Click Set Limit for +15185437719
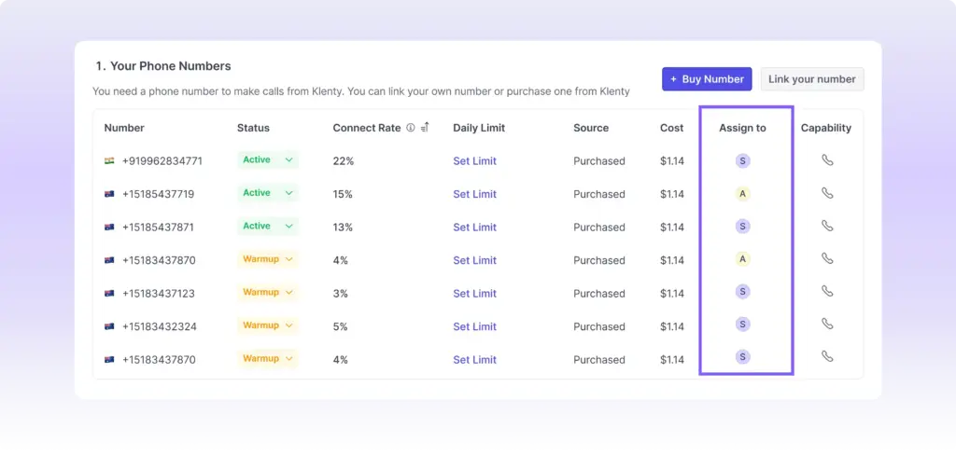Image resolution: width=956 pixels, height=456 pixels. tap(474, 194)
